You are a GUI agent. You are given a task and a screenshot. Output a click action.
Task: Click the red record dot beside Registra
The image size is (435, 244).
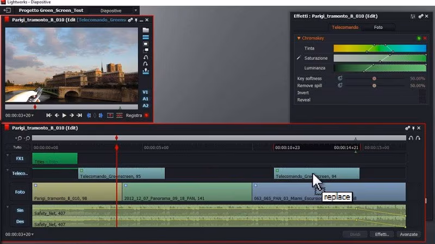[146, 115]
